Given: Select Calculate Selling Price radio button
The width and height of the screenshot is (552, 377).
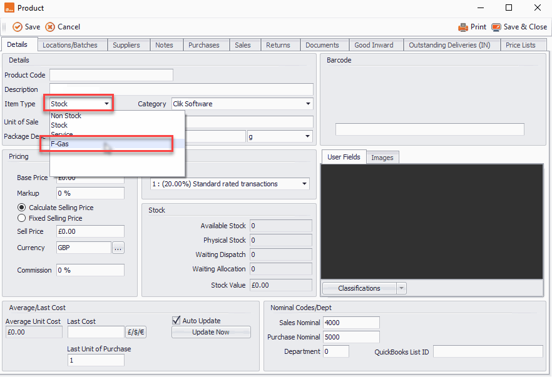Looking at the screenshot, I should tap(22, 208).
